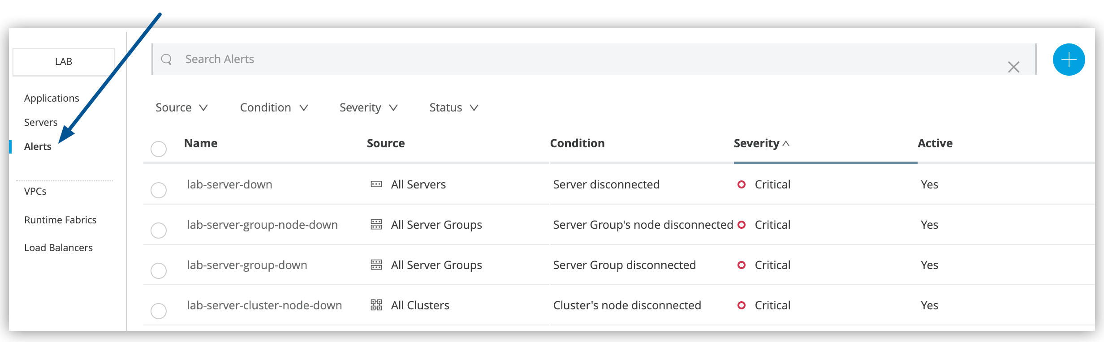This screenshot has height=342, width=1104.
Task: Click the magnifying glass search icon
Action: [166, 59]
